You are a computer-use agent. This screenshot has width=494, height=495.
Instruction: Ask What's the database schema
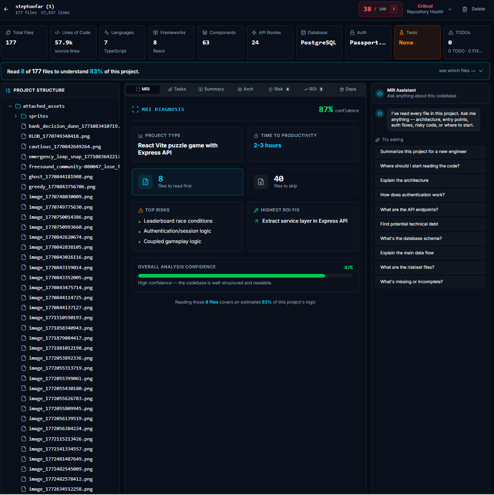click(430, 239)
